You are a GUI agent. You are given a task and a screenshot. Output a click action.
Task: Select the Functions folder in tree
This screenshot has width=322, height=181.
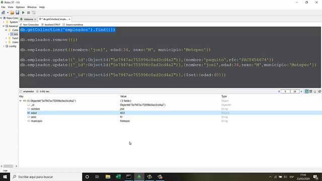point(15,38)
